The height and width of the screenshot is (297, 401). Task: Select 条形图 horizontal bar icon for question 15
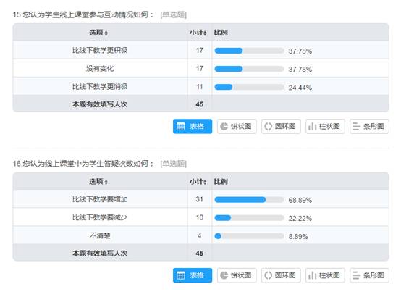click(x=369, y=127)
